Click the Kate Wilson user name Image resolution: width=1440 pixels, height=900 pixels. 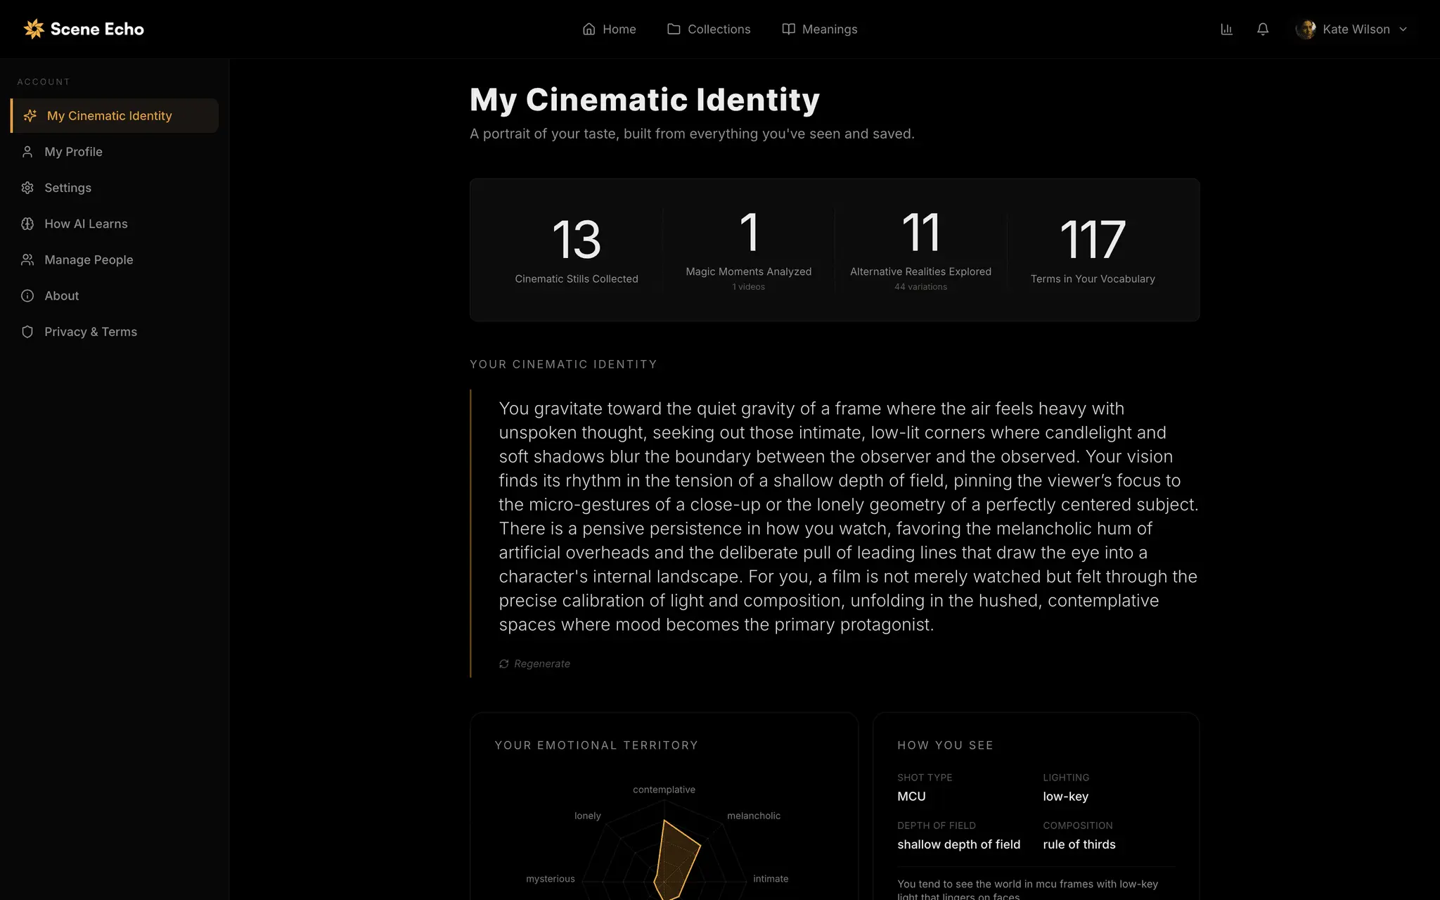click(x=1356, y=29)
